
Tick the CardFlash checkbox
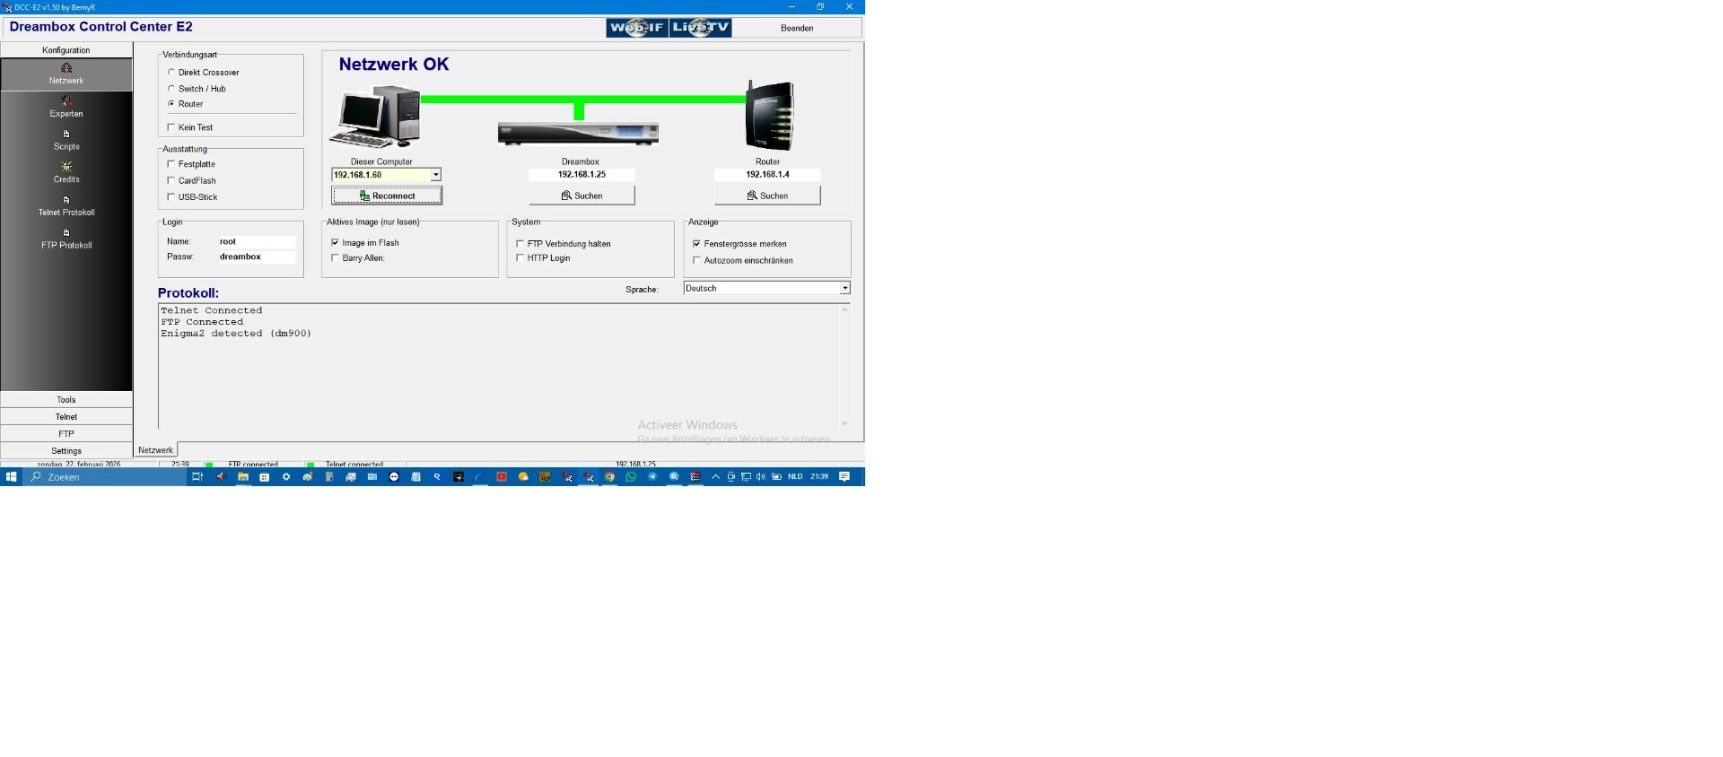click(171, 180)
